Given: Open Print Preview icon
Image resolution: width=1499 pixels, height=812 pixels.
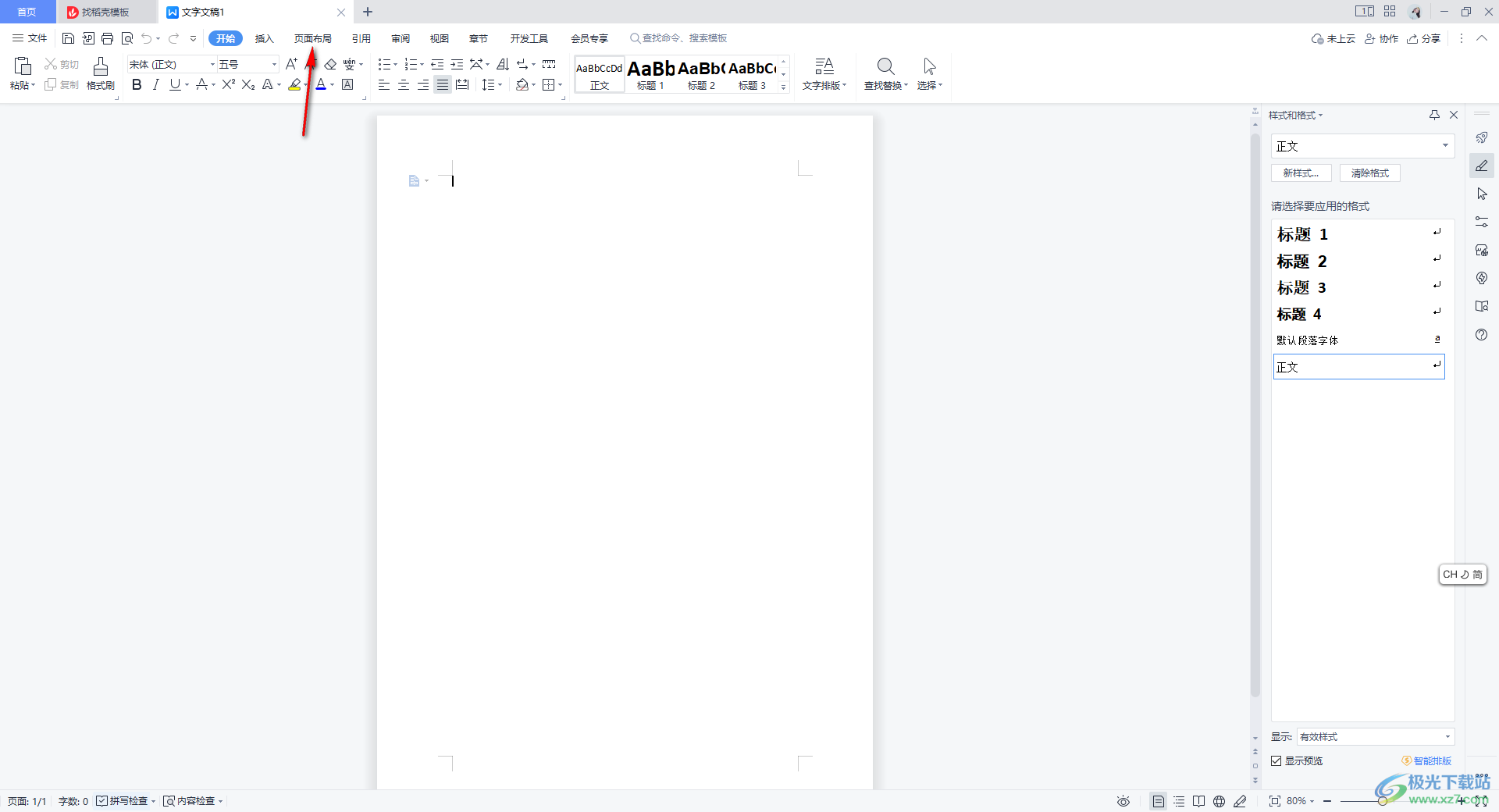Looking at the screenshot, I should (x=127, y=38).
